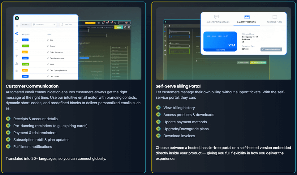Open the chart icon in the billing portal sidebar
Image resolution: width=297 pixels, height=175 pixels.
pyautogui.click(x=165, y=50)
